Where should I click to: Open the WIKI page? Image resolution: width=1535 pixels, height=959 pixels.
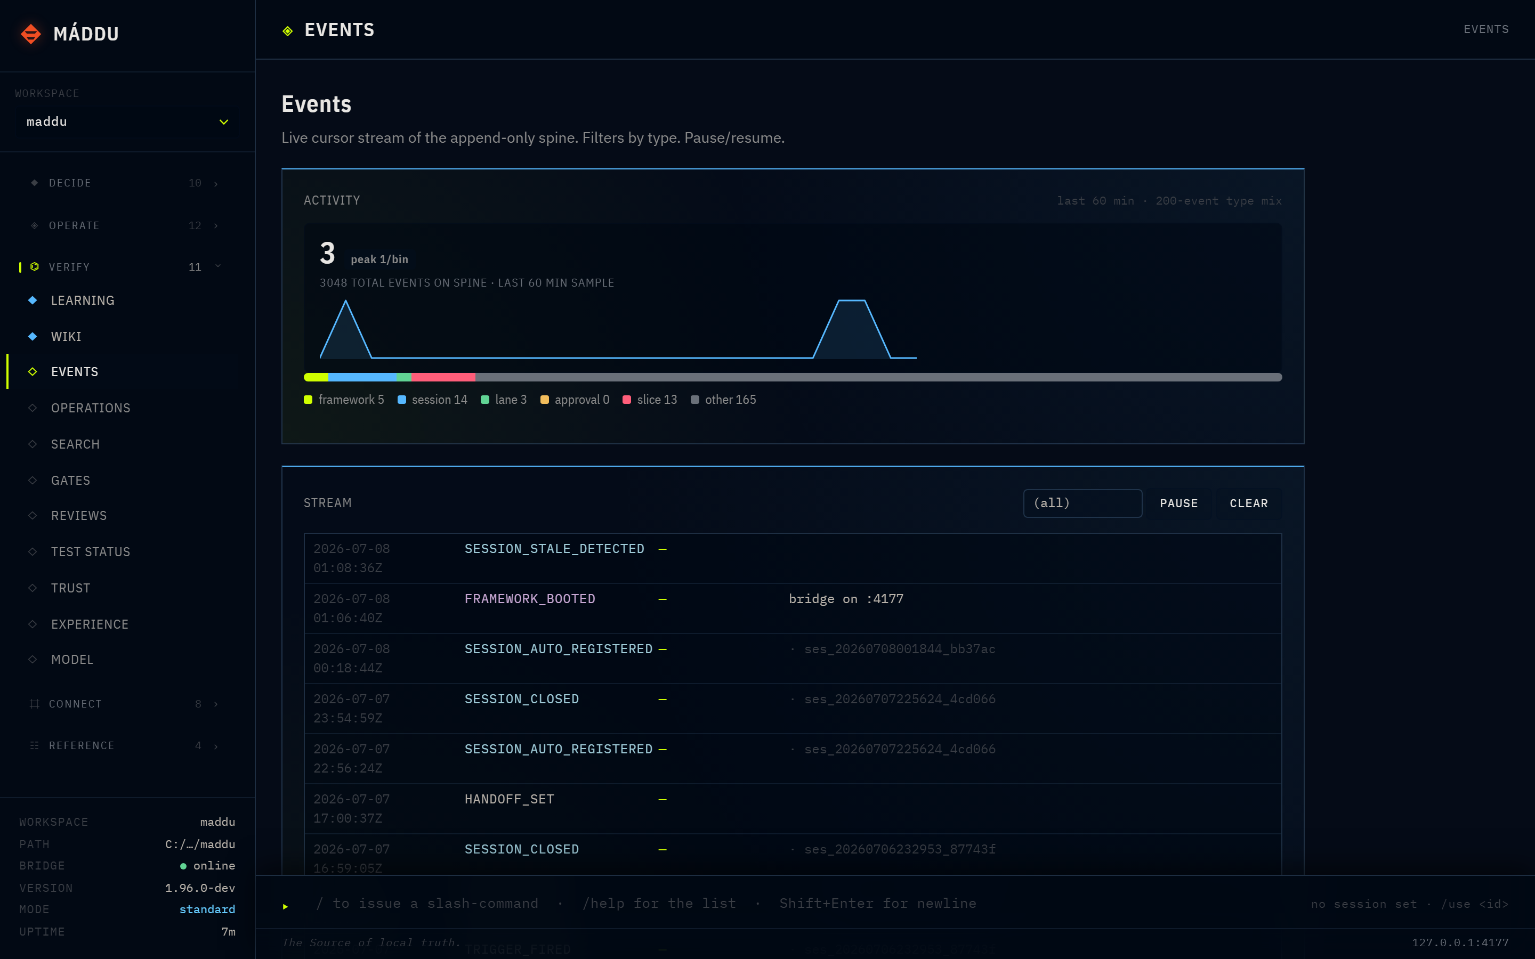[66, 337]
